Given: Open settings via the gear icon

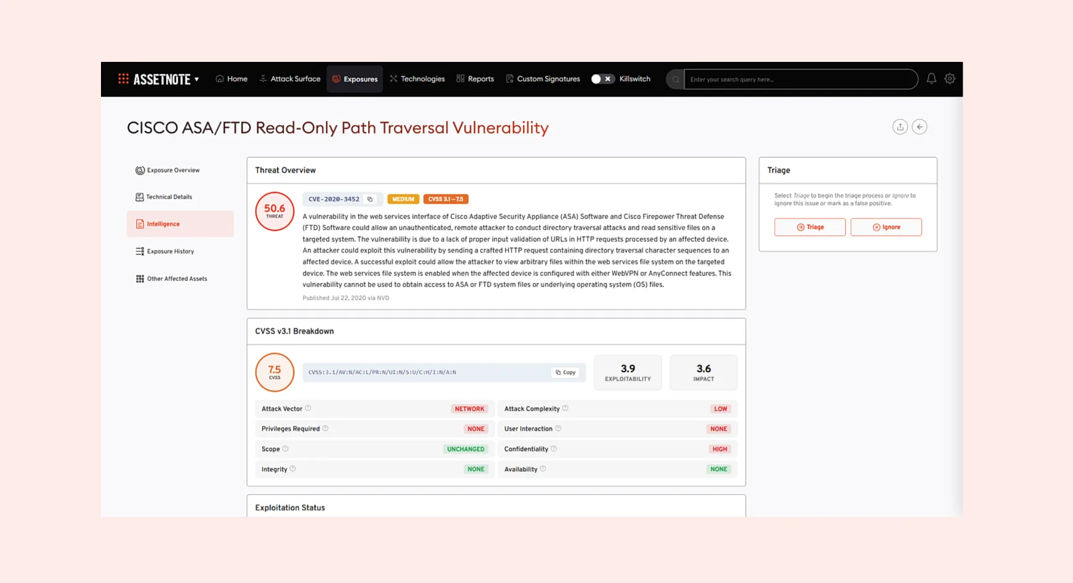Looking at the screenshot, I should [x=950, y=79].
